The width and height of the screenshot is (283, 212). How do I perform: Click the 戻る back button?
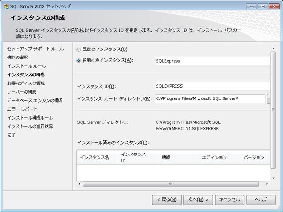[x=167, y=200]
